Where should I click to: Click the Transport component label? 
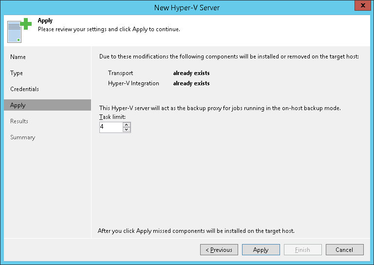tap(120, 73)
